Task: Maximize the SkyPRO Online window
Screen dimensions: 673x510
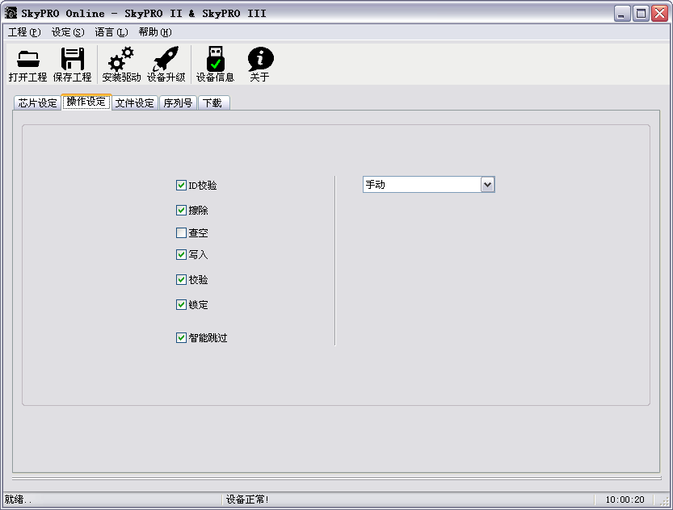Action: (641, 13)
